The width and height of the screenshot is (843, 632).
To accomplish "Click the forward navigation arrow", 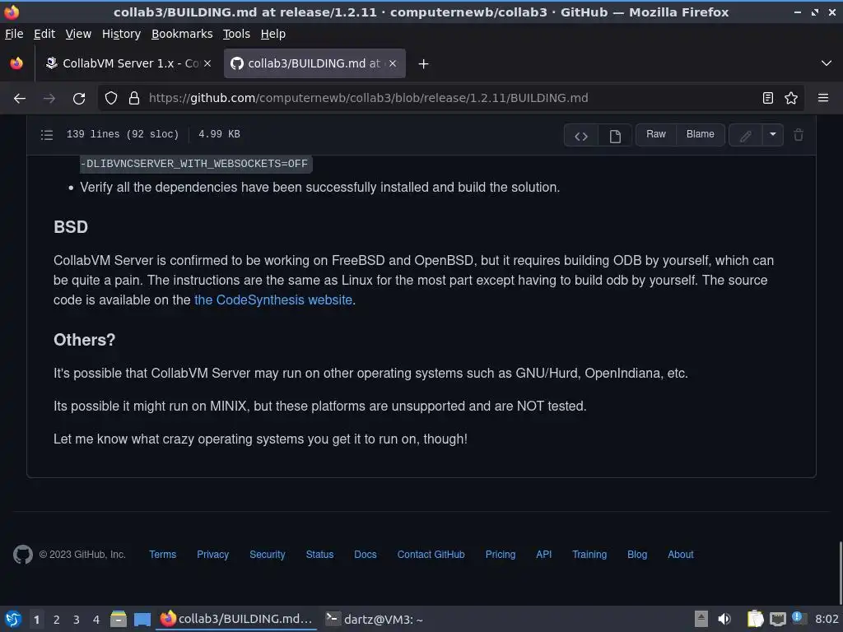I will [49, 99].
